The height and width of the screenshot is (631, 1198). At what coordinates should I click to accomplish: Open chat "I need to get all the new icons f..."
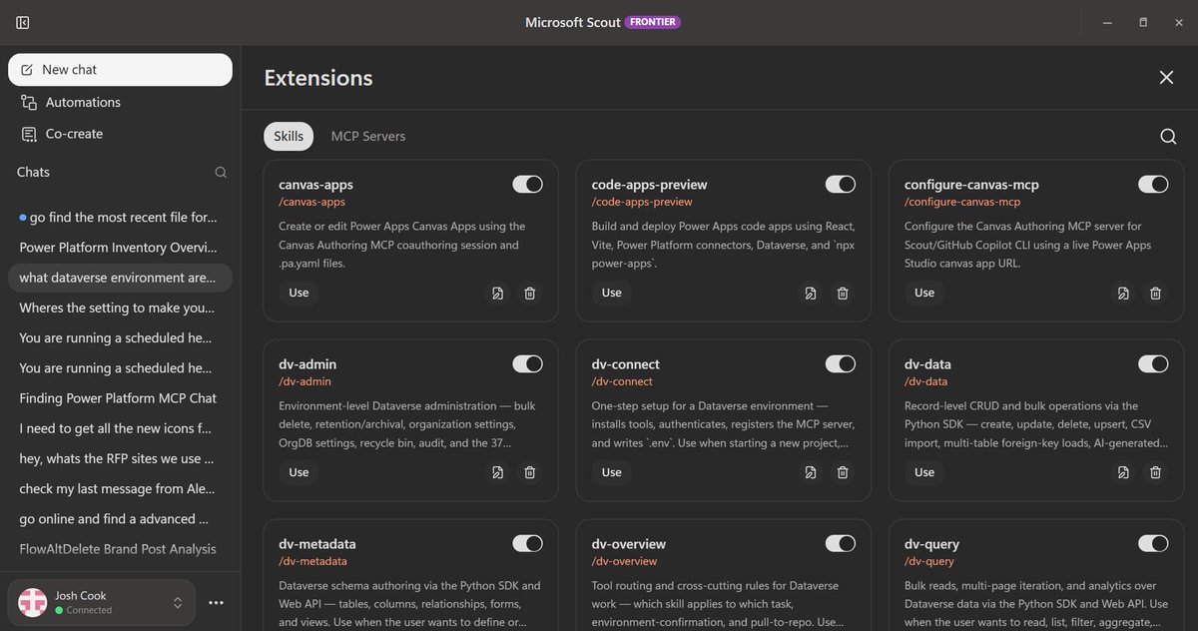pos(120,428)
